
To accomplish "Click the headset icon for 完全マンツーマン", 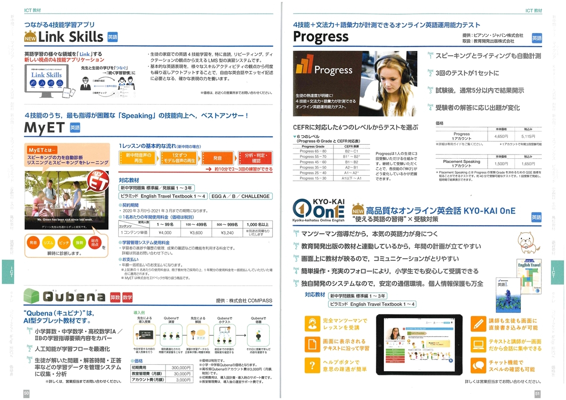I will pyautogui.click(x=312, y=324).
